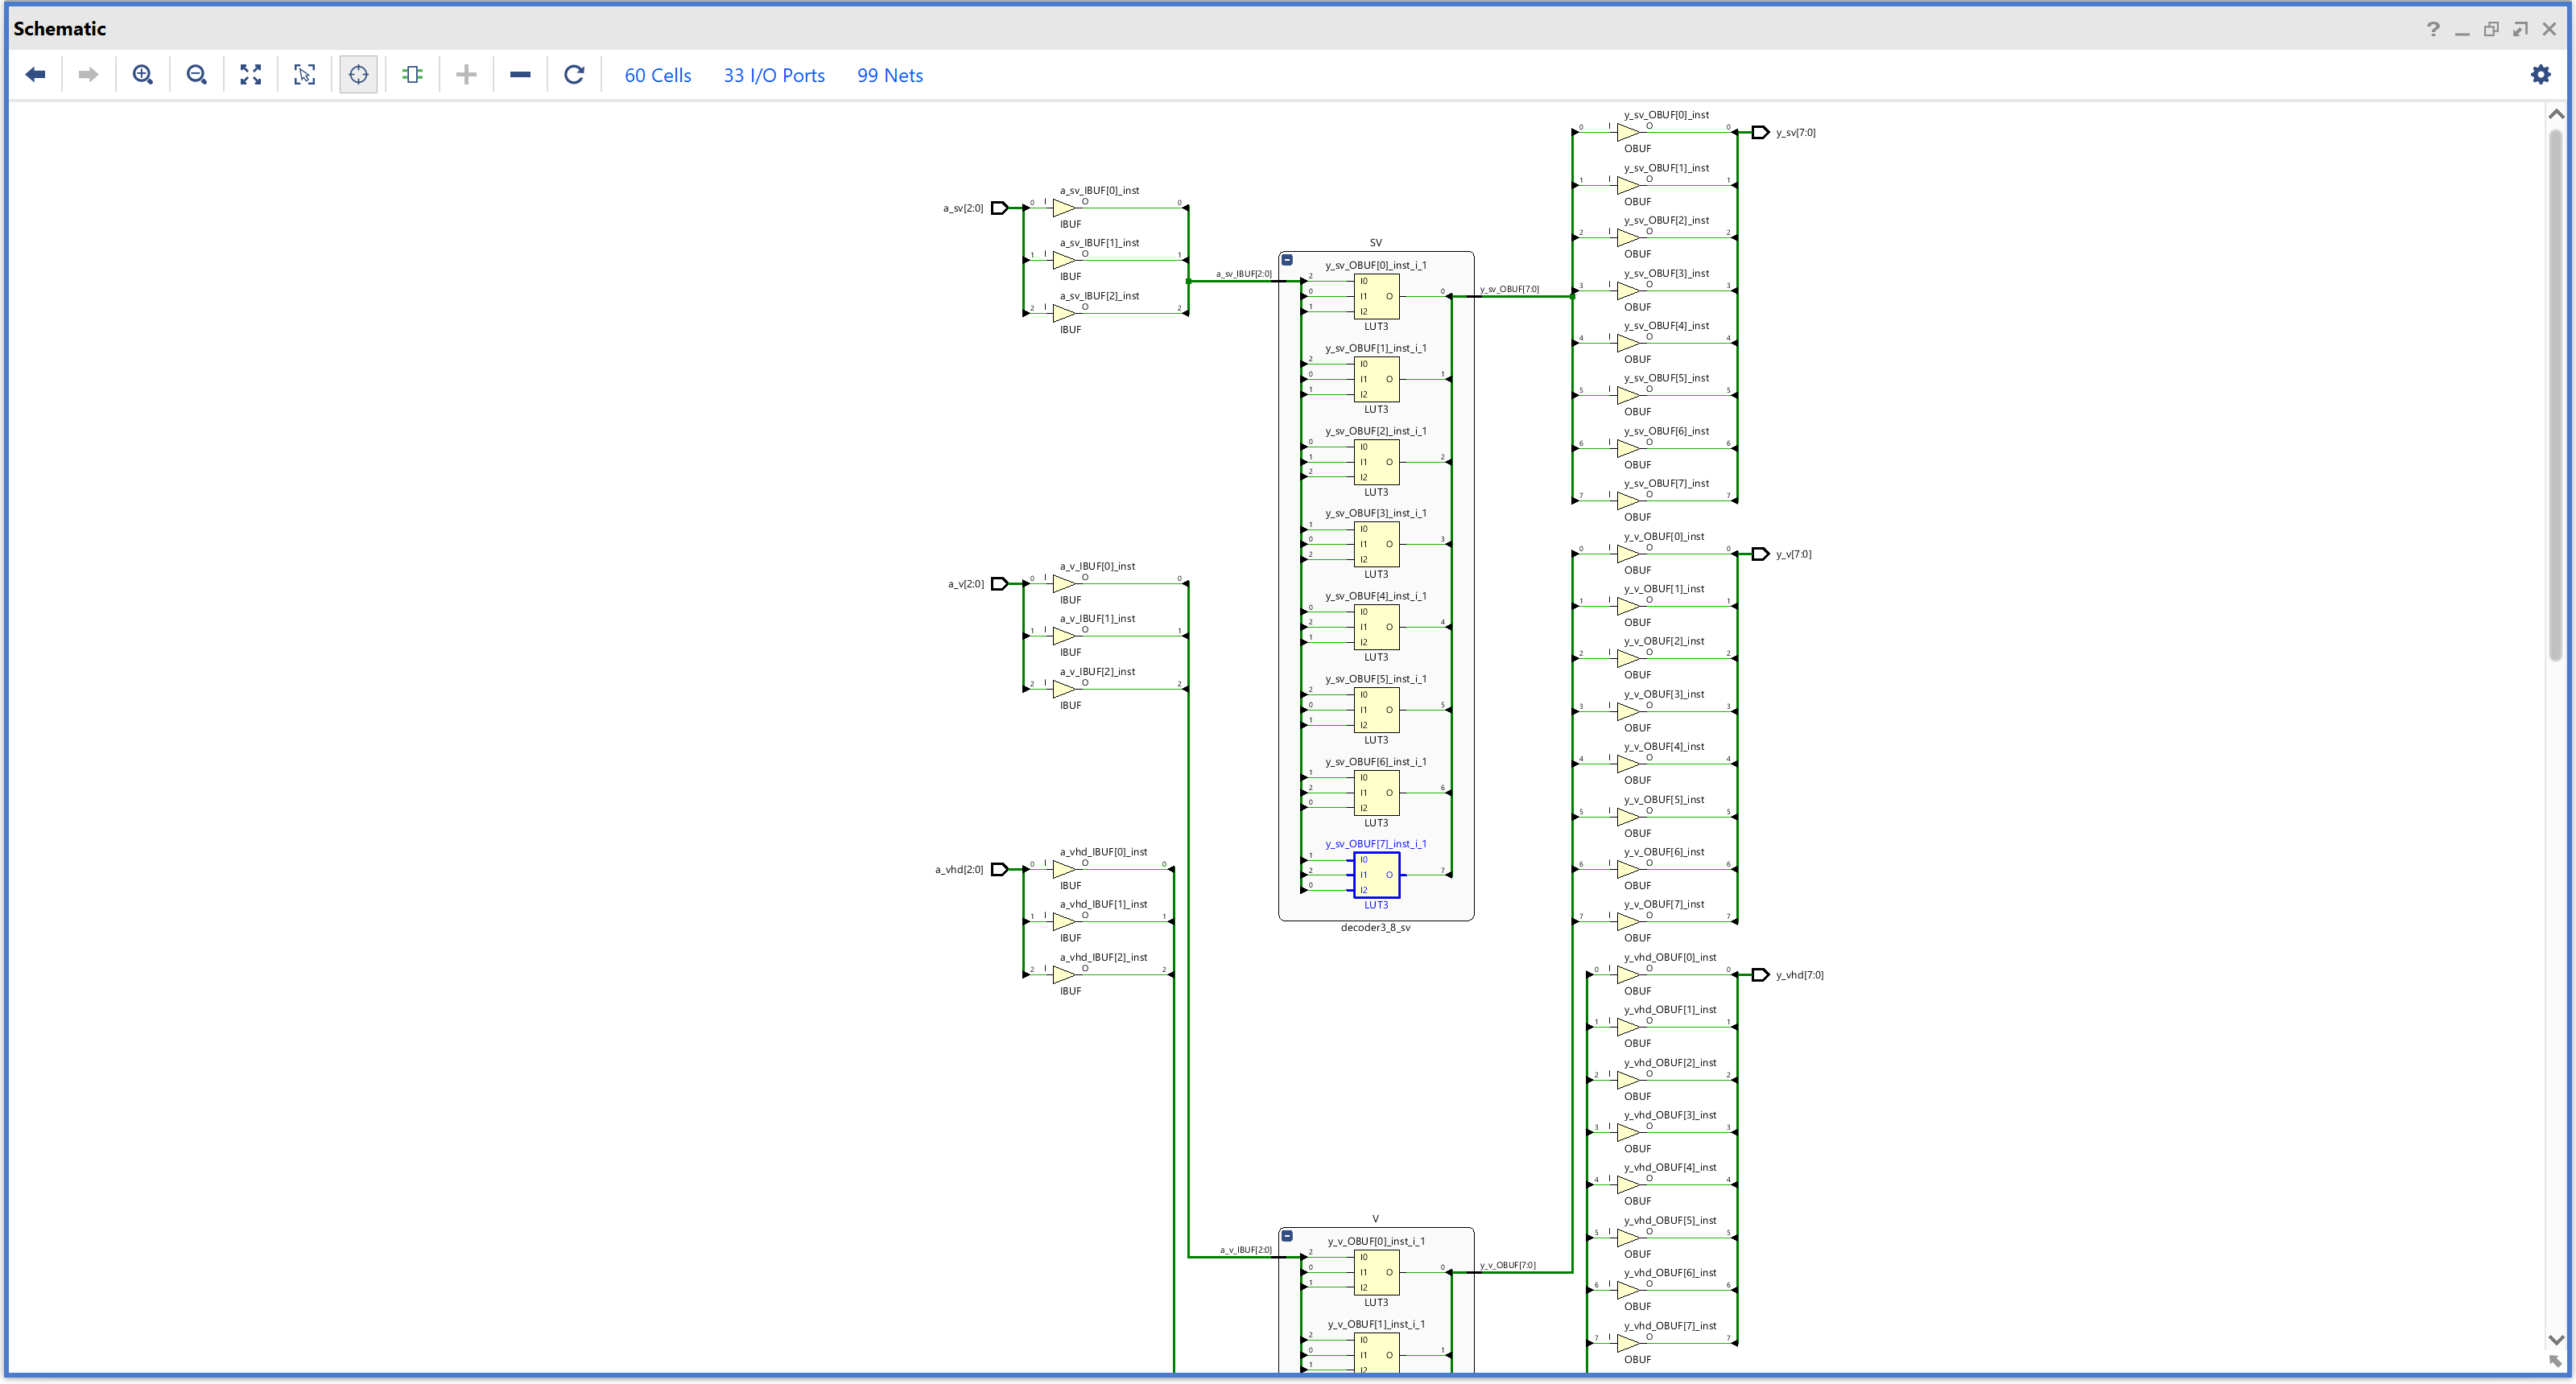The image size is (2576, 1384).
Task: Click the y_sv[7:0] output port symbol
Action: (x=1760, y=132)
